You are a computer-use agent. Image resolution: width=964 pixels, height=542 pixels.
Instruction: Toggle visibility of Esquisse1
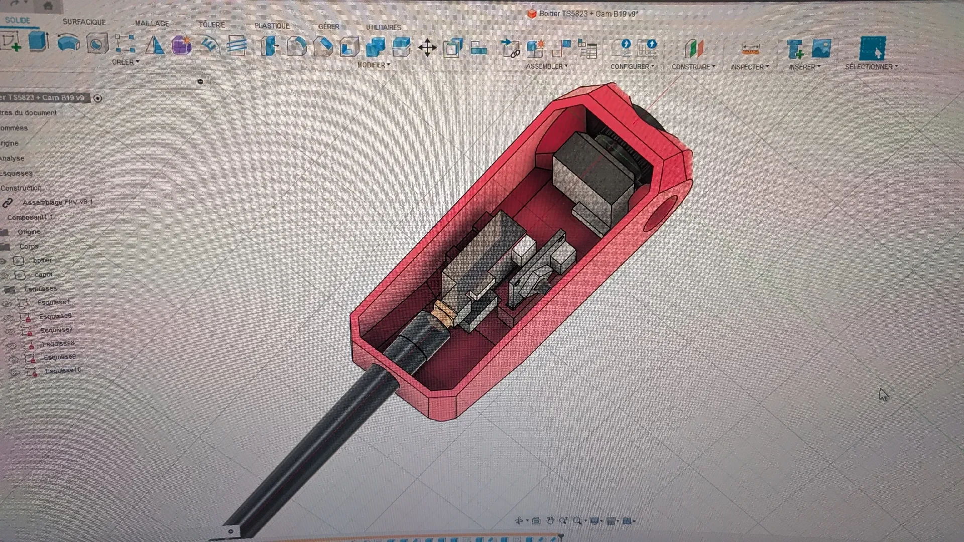(x=7, y=303)
